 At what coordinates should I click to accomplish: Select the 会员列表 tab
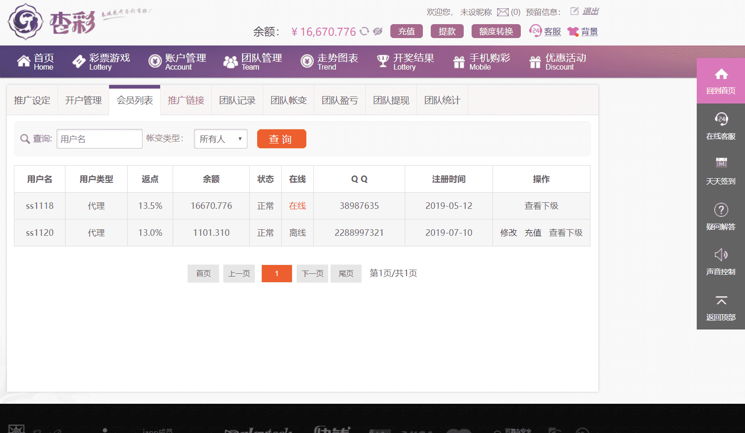(x=135, y=100)
